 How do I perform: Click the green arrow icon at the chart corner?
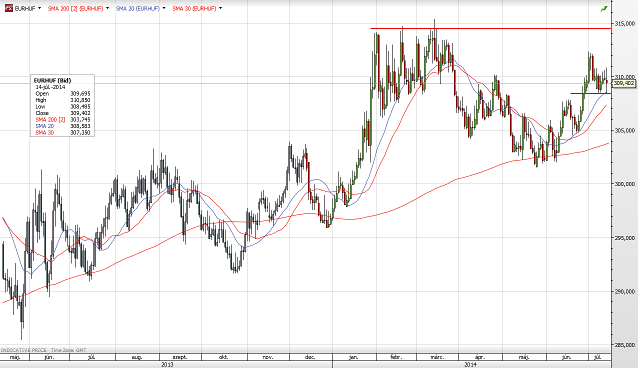click(x=604, y=8)
